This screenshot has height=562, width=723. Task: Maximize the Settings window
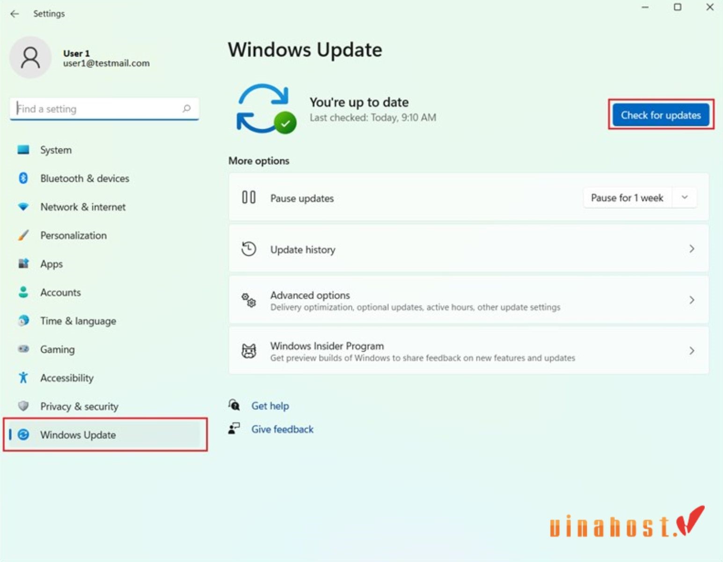pyautogui.click(x=677, y=7)
